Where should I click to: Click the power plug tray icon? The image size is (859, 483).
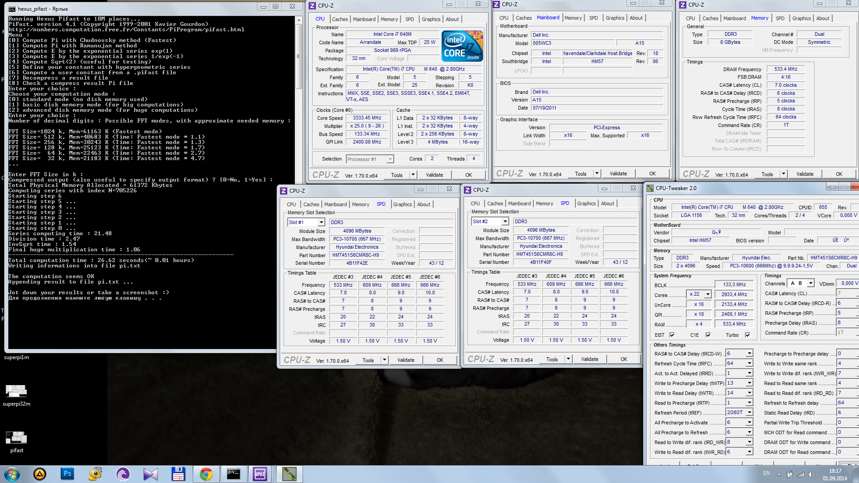click(x=790, y=475)
